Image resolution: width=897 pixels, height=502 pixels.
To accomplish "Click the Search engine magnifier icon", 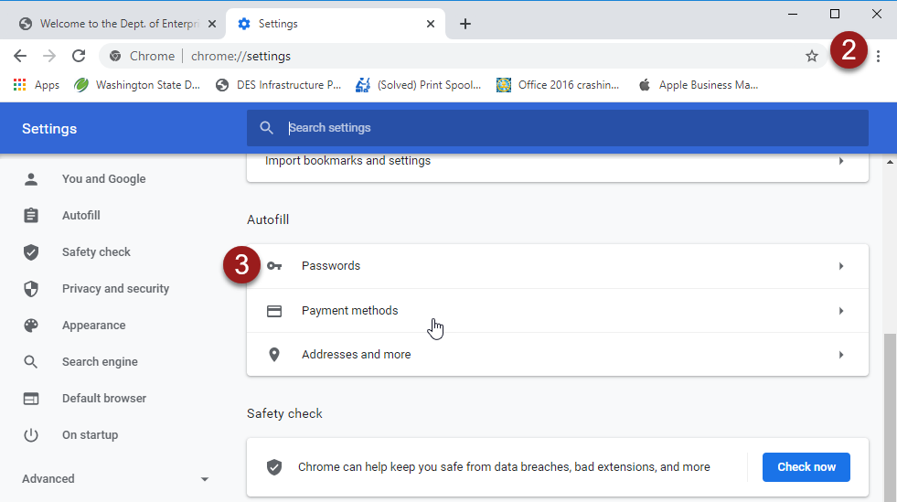I will (x=31, y=362).
